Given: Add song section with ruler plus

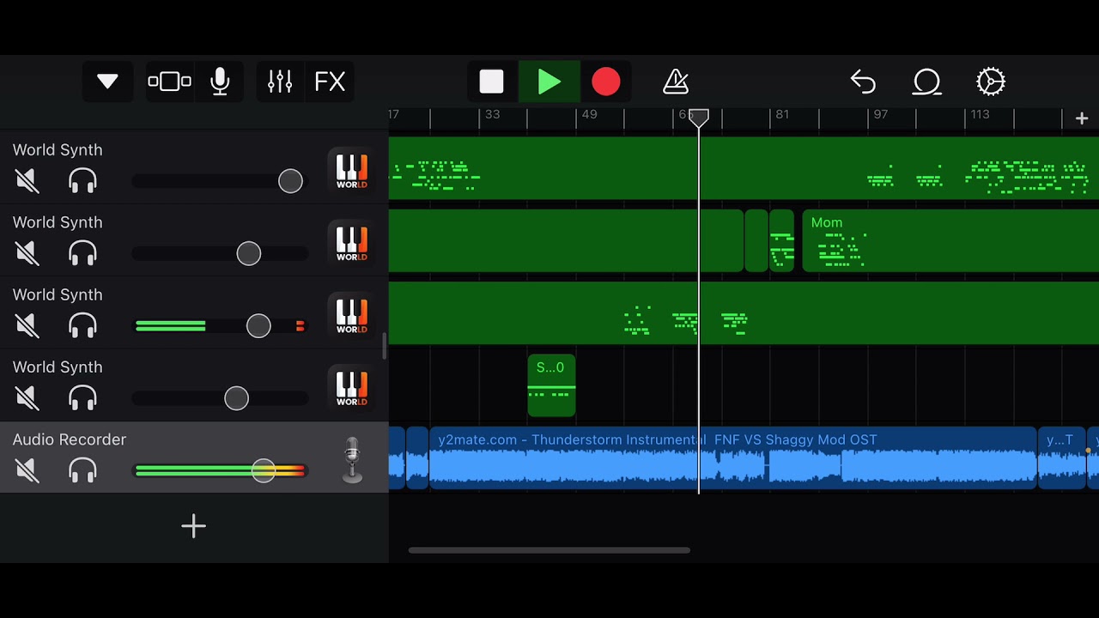Looking at the screenshot, I should click(x=1082, y=119).
